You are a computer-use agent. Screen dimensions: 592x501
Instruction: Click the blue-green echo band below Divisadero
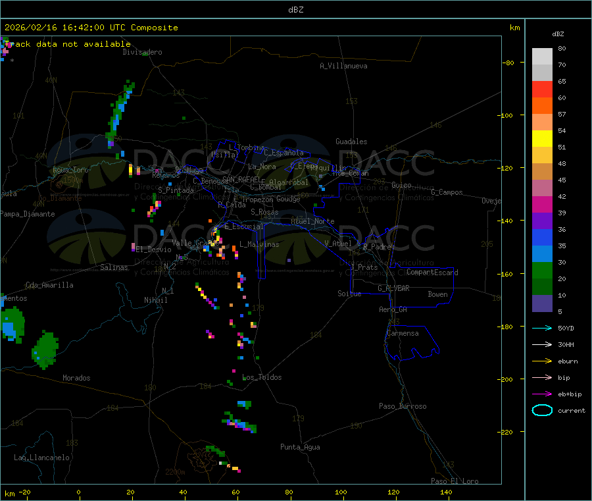[119, 113]
